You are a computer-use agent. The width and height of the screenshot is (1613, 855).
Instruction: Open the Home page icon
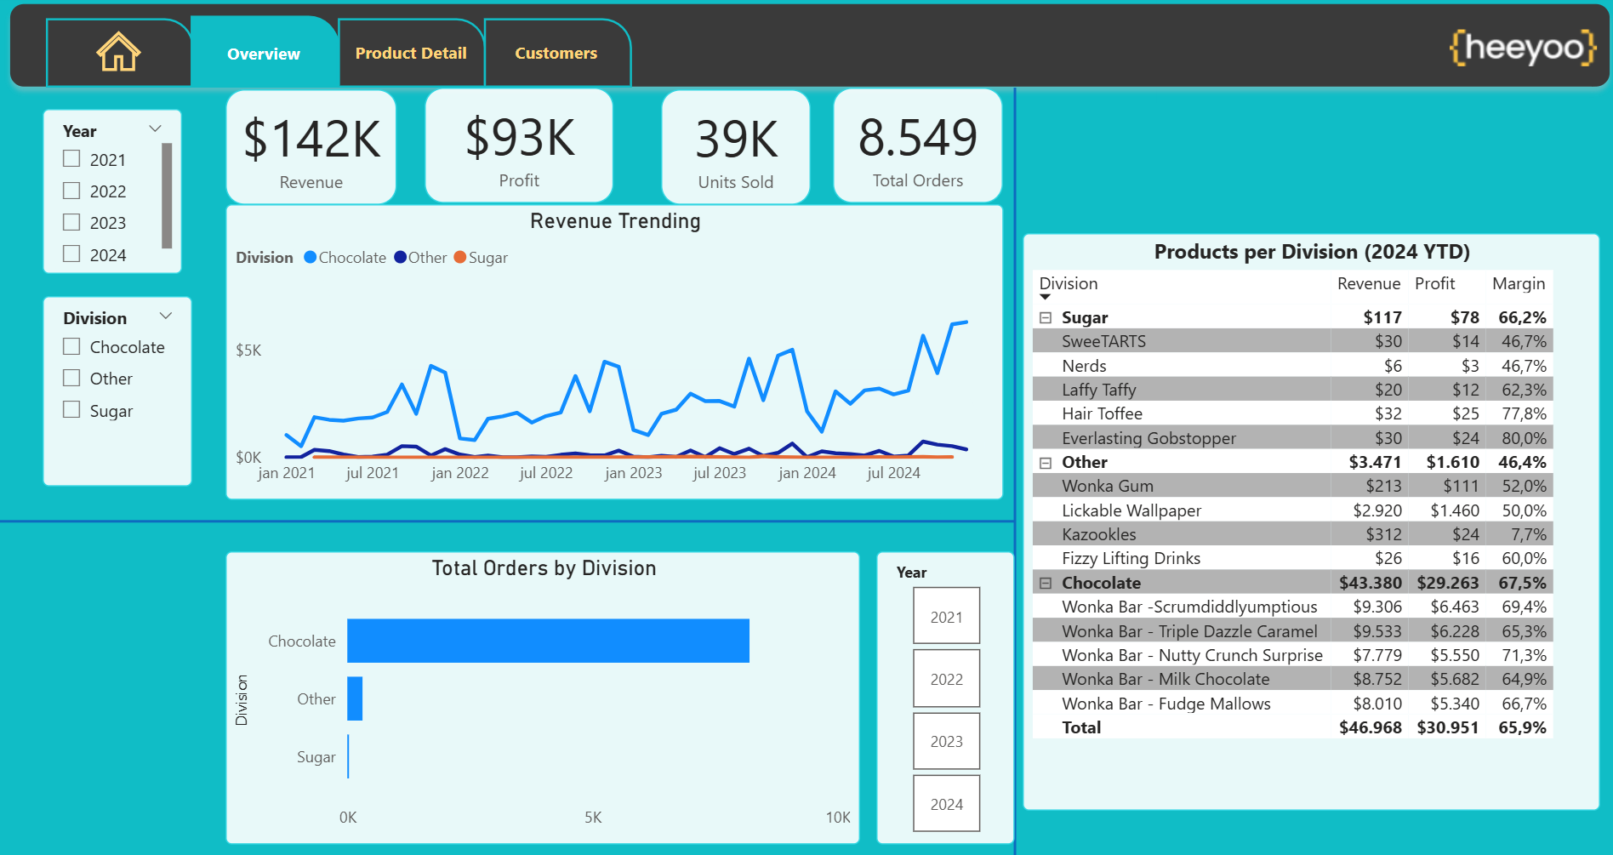tap(118, 51)
